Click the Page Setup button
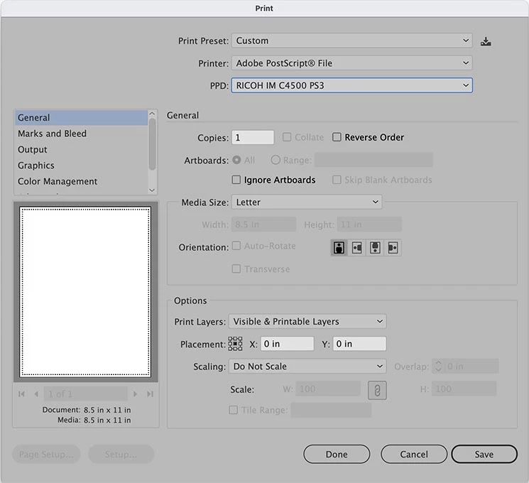Image resolution: width=529 pixels, height=483 pixels. coord(46,455)
